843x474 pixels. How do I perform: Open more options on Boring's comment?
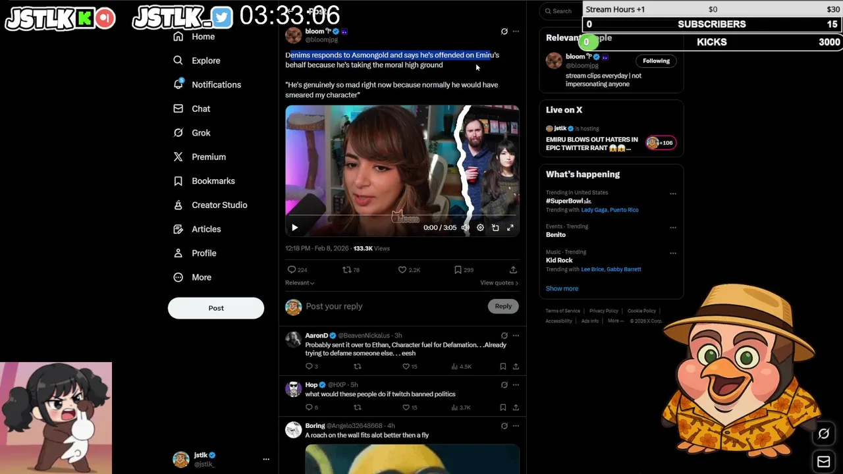(x=516, y=426)
